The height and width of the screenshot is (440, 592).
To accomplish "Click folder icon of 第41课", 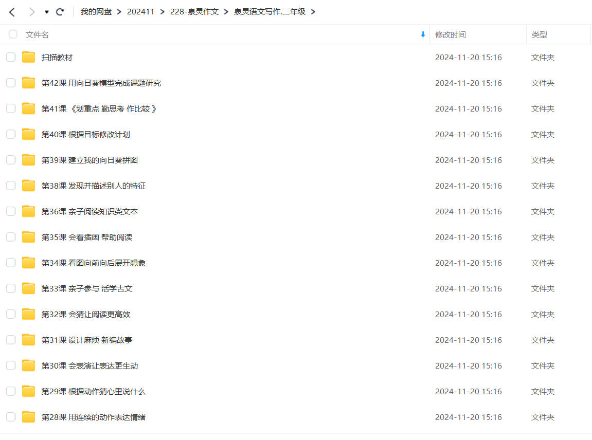I will [x=28, y=108].
